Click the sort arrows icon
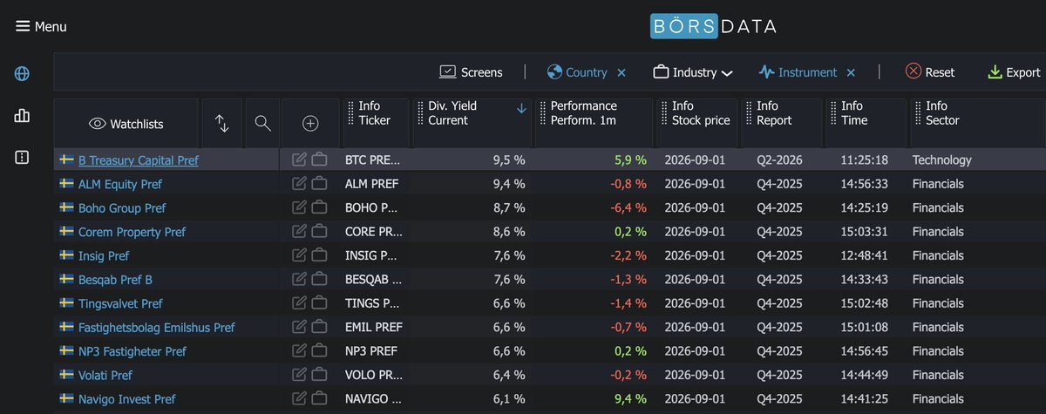Viewport: 1046px width, 414px height. click(222, 124)
